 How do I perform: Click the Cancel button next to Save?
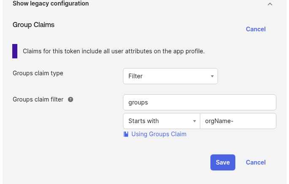pyautogui.click(x=256, y=162)
